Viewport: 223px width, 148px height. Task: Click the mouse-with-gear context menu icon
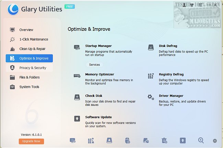pos(128,140)
